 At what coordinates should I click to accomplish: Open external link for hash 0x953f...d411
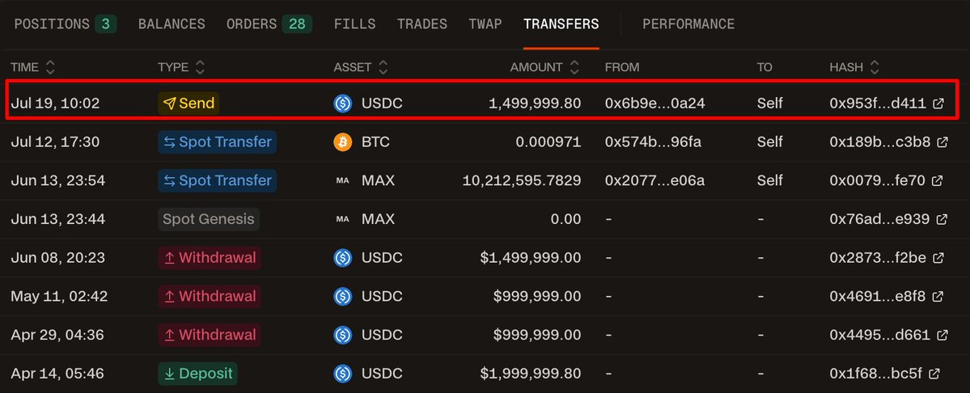(938, 104)
